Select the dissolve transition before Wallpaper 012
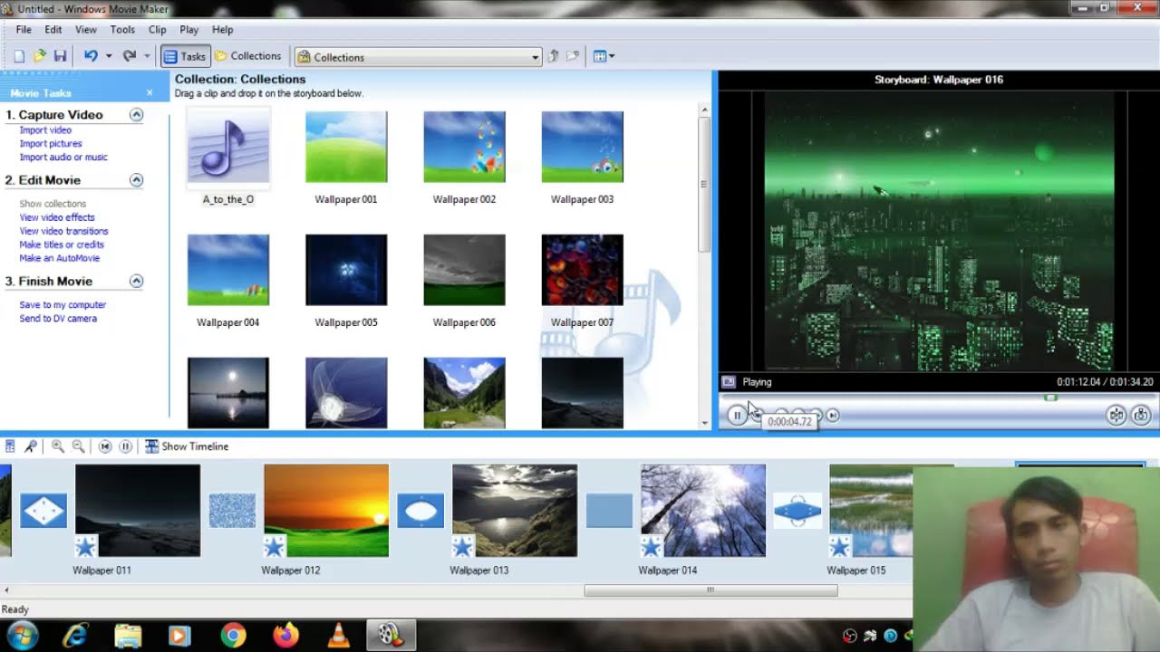The height and width of the screenshot is (652, 1160). (x=232, y=511)
